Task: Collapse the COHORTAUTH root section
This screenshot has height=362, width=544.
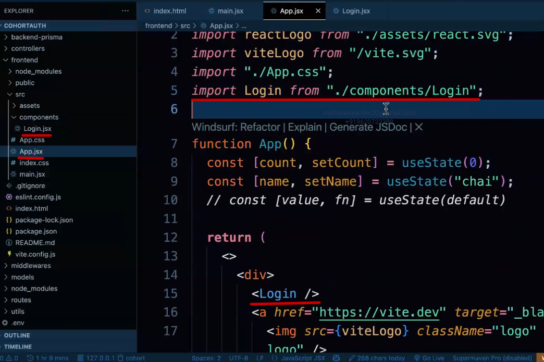Action: pos(25,26)
